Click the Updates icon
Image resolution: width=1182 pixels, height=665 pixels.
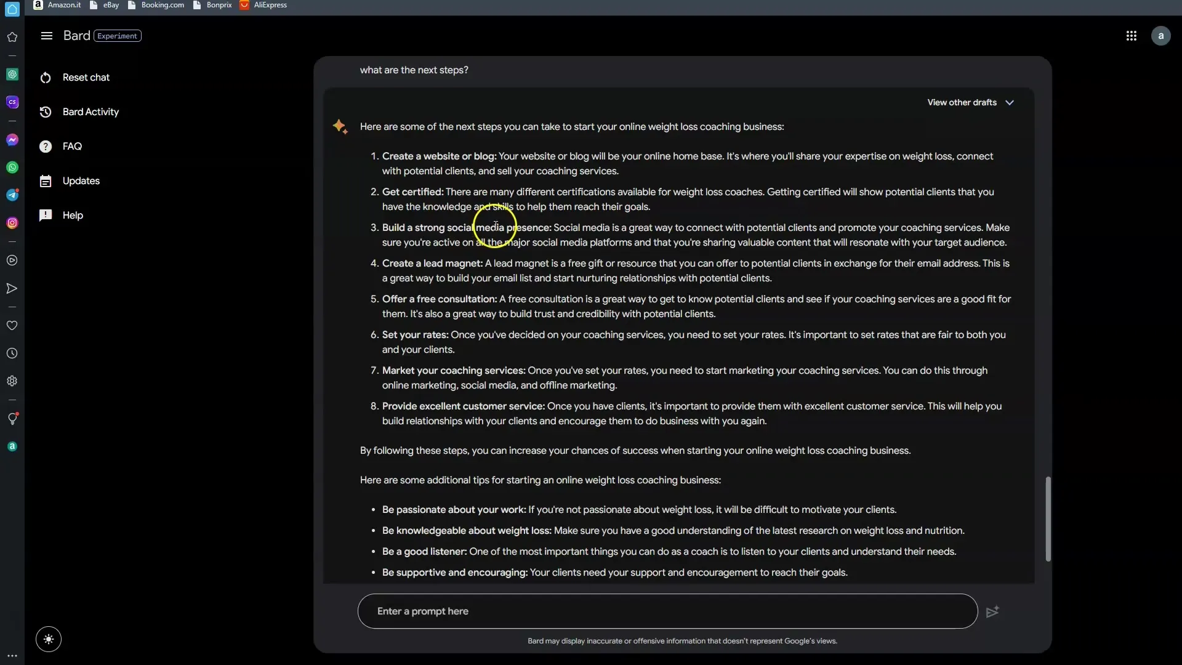click(x=46, y=180)
